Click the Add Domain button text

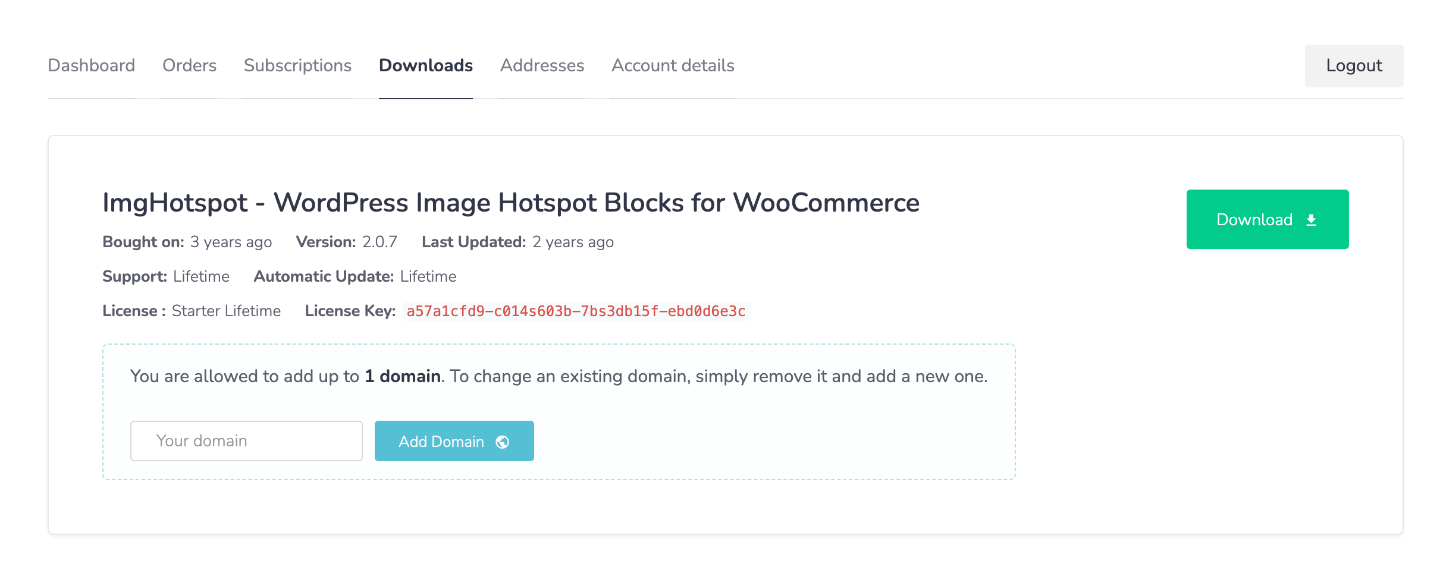coord(441,442)
